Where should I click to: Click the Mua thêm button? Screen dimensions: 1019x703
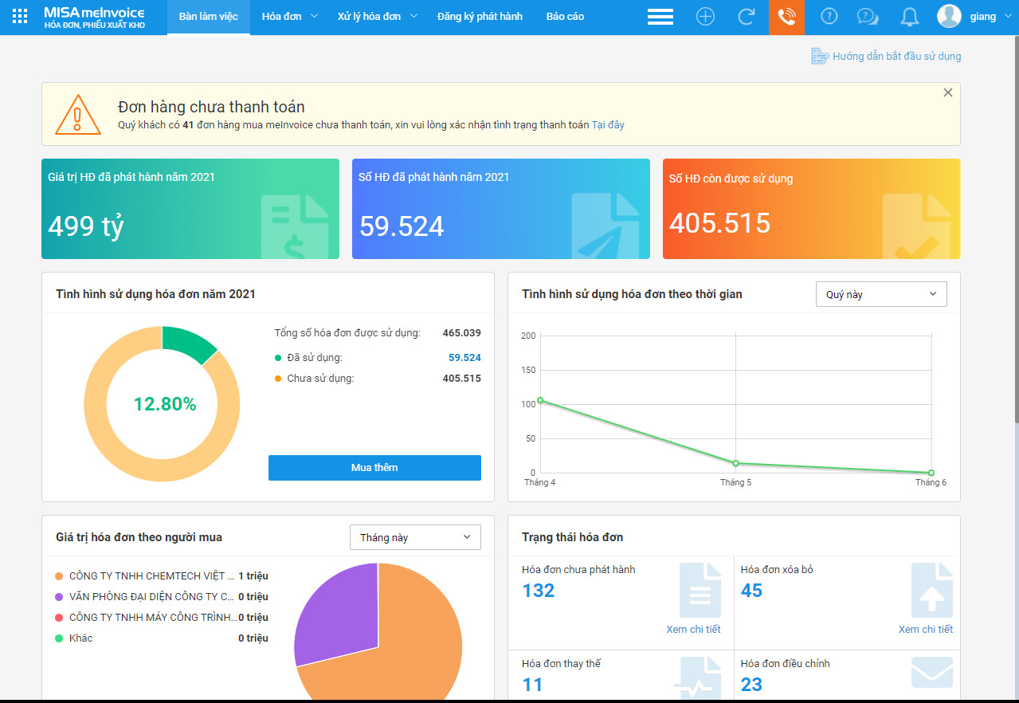click(x=374, y=468)
